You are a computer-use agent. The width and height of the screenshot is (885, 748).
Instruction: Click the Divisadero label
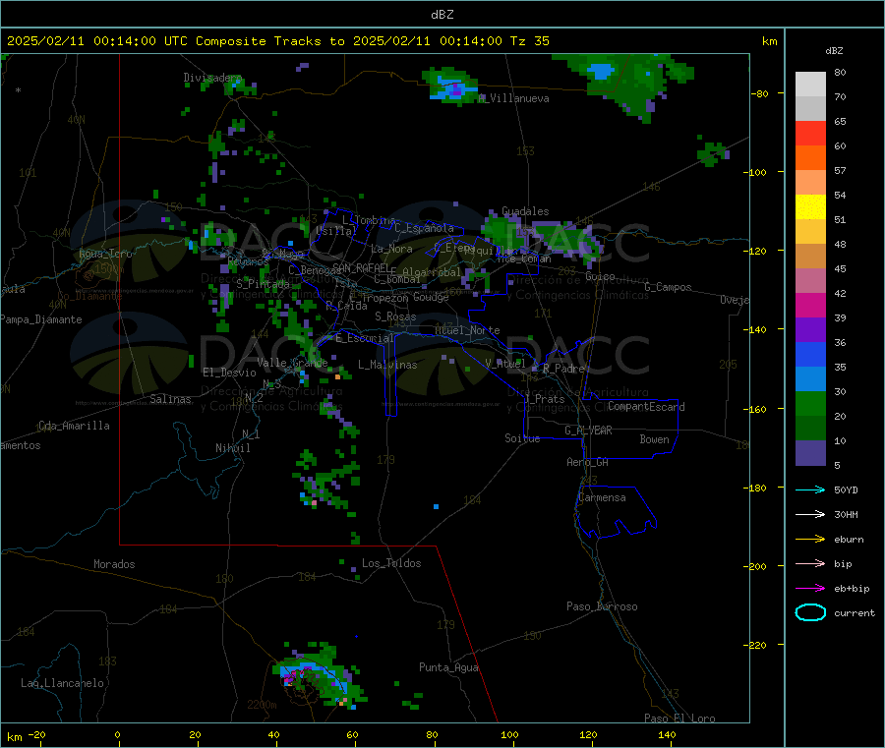click(x=212, y=78)
